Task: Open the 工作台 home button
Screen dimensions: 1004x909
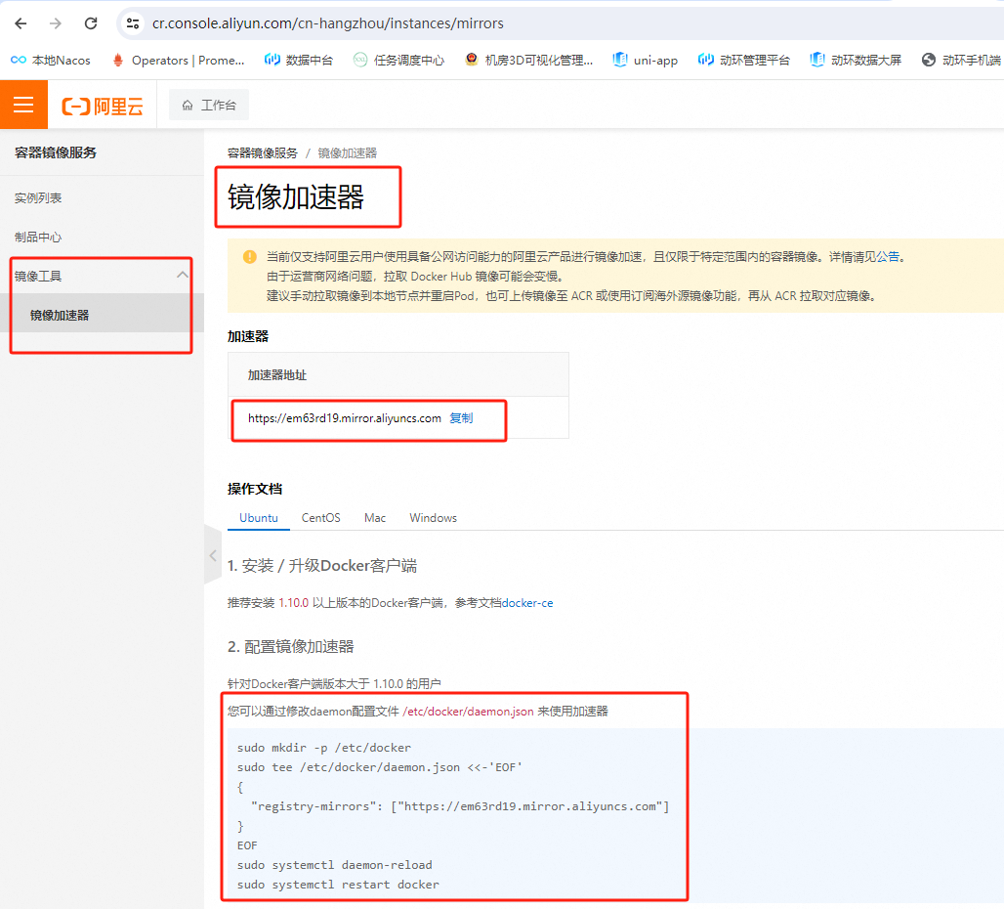Action: pyautogui.click(x=209, y=105)
